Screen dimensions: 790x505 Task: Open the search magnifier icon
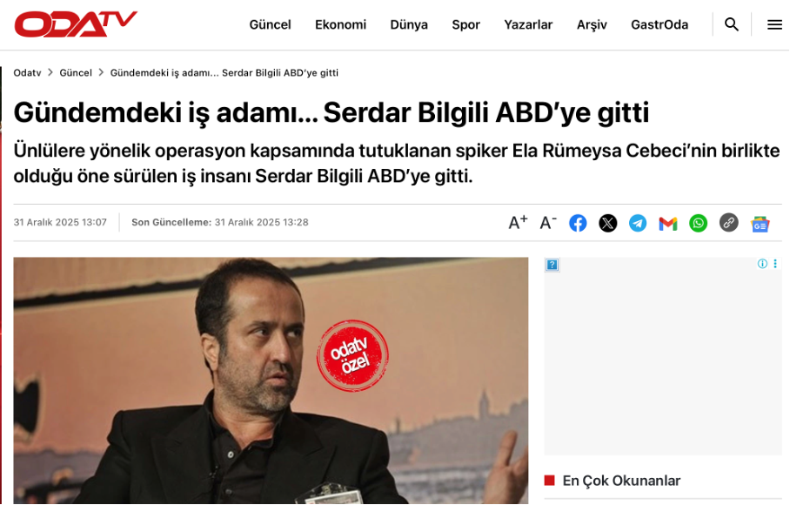click(x=732, y=24)
